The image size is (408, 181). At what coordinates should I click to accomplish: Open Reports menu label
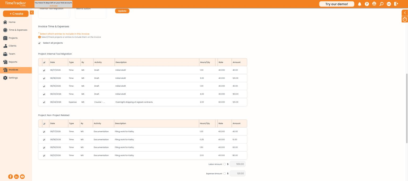(x=13, y=62)
